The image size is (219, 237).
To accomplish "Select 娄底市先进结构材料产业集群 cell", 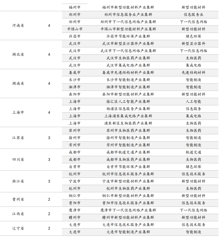I will [x=128, y=72].
